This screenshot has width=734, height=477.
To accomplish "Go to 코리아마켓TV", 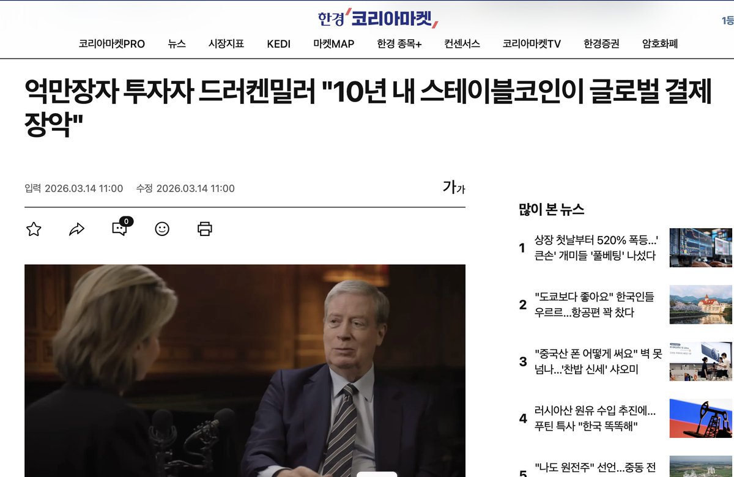I will click(532, 44).
